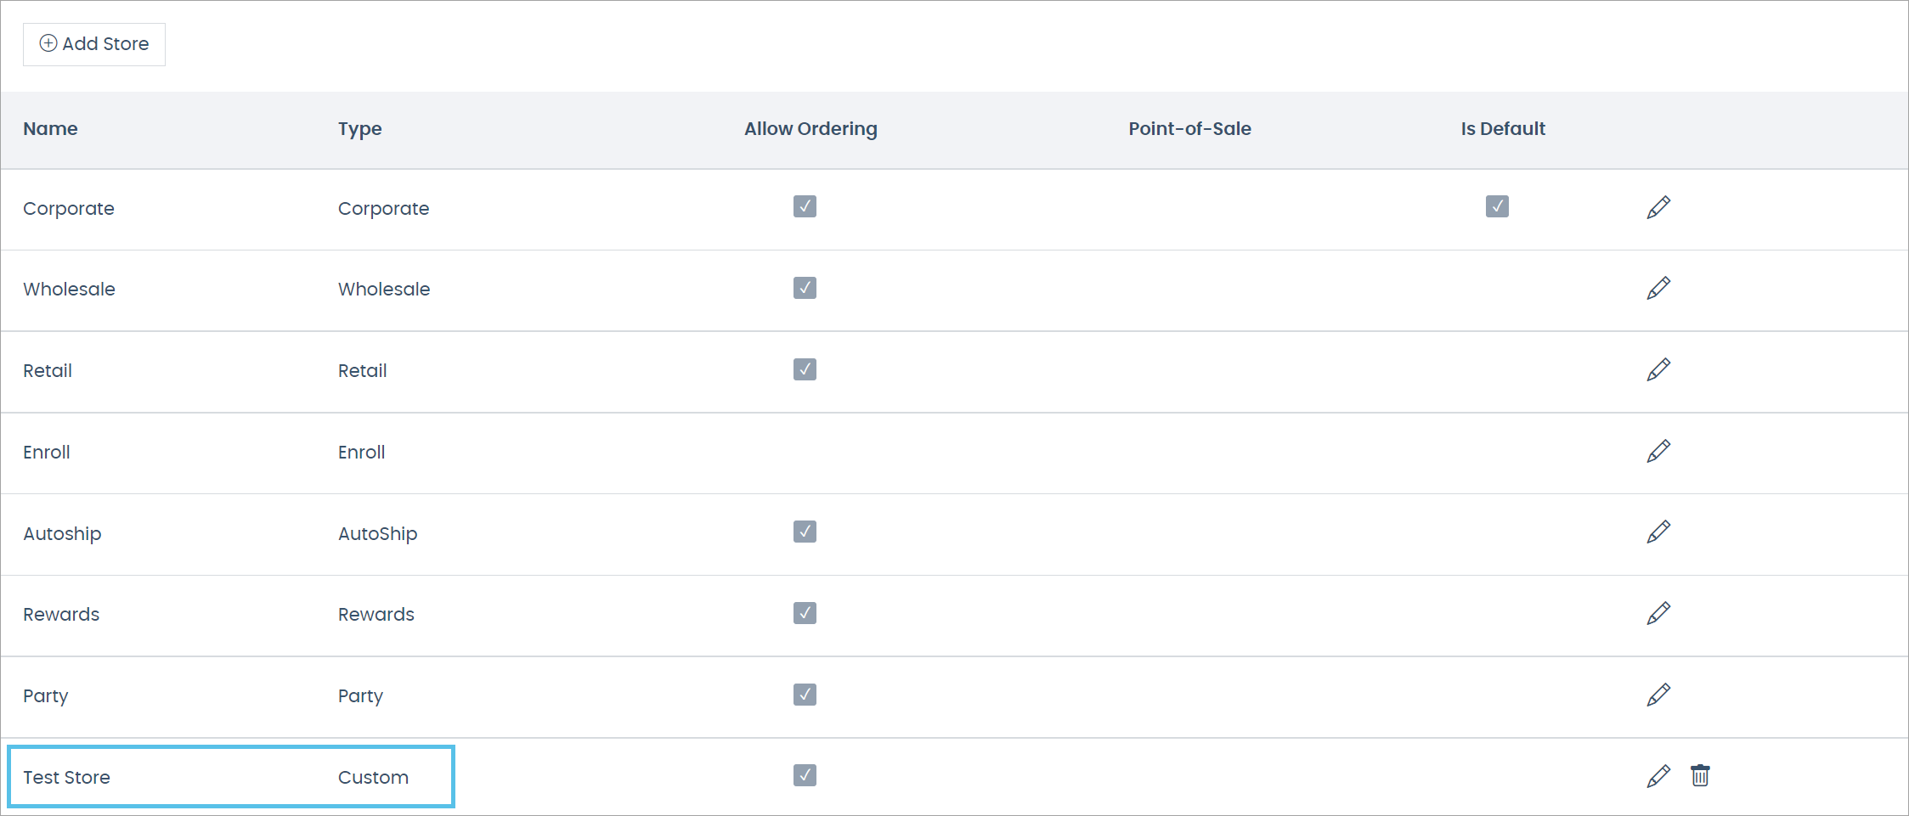1909x816 pixels.
Task: Toggle Allow Ordering for Test Store
Action: (805, 775)
